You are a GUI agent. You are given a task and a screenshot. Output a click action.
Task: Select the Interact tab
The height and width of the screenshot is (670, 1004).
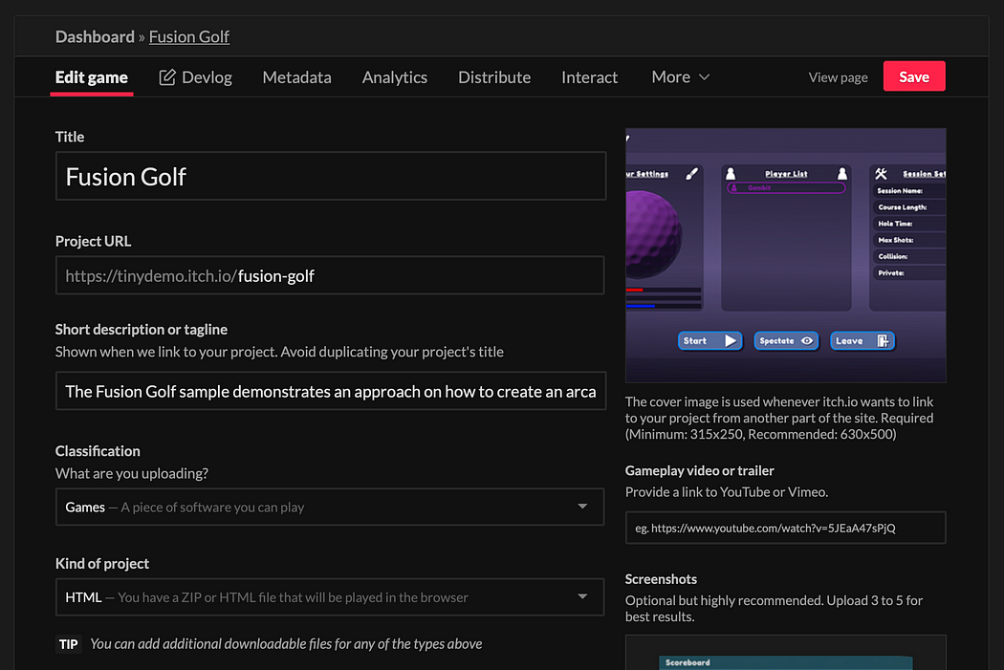pyautogui.click(x=590, y=77)
